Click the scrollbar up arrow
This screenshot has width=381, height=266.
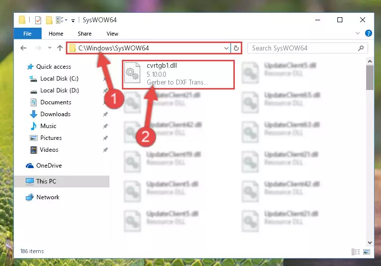point(370,61)
